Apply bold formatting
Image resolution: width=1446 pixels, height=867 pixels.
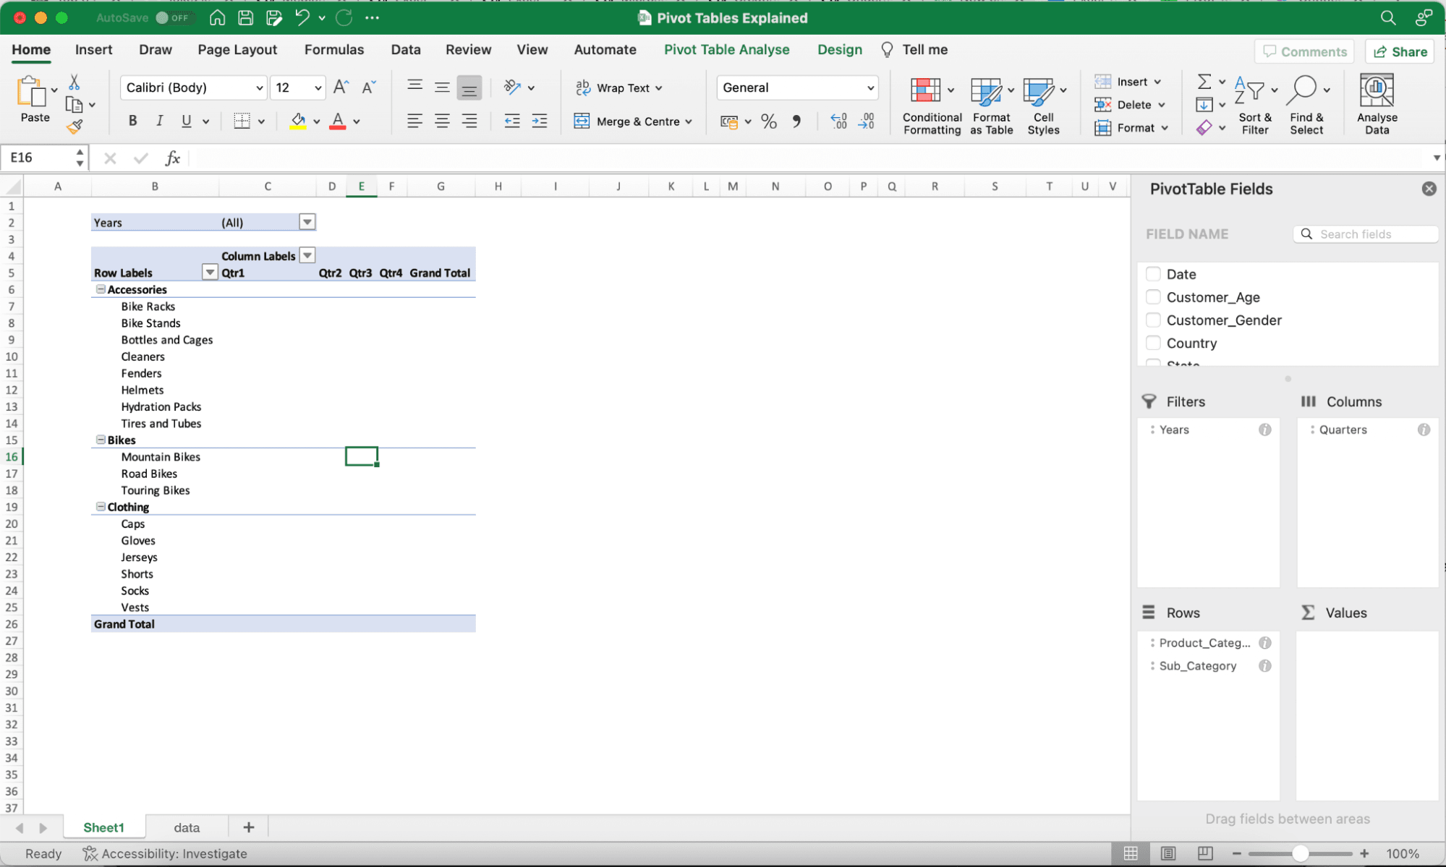click(x=132, y=121)
